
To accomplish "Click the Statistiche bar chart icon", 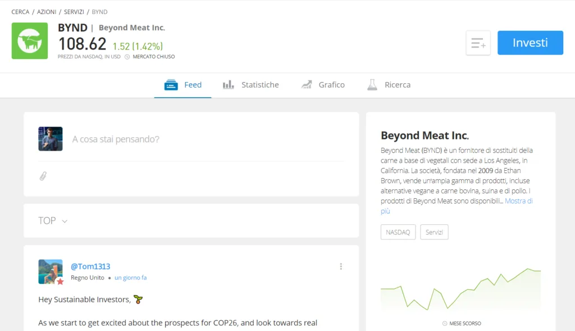I will coord(228,85).
